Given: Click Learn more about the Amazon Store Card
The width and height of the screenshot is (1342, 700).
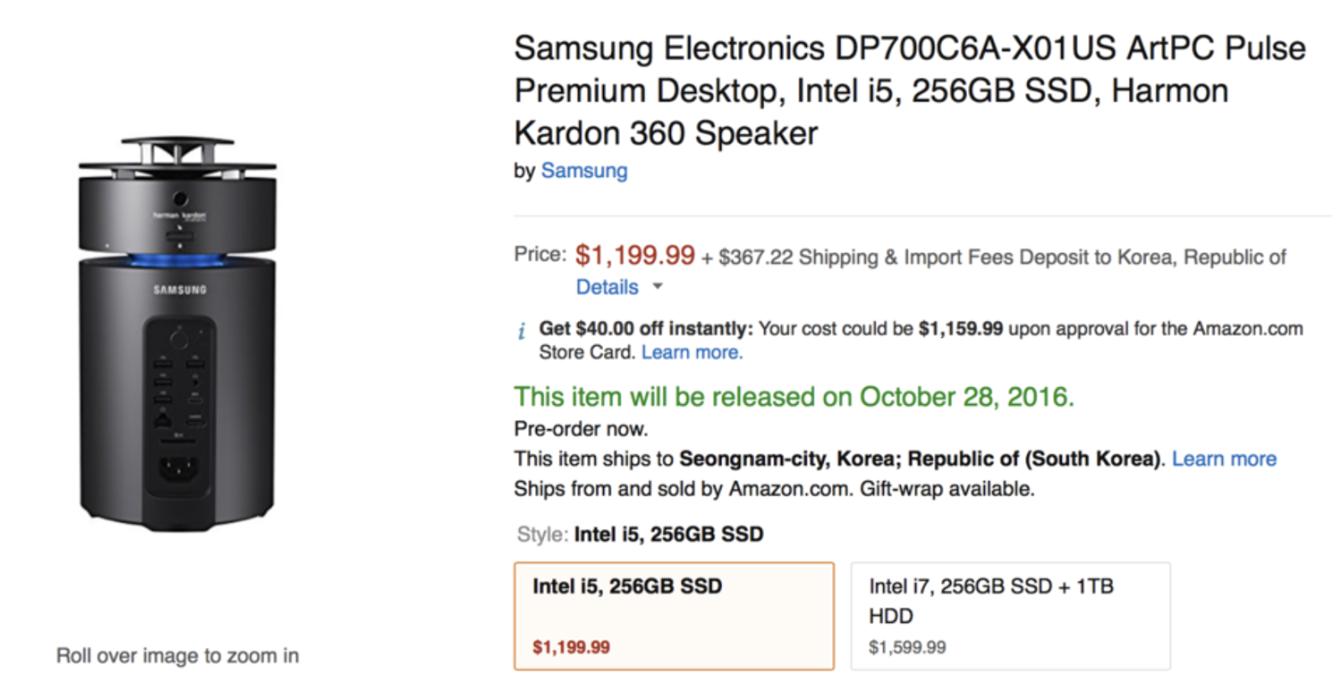Looking at the screenshot, I should (692, 353).
